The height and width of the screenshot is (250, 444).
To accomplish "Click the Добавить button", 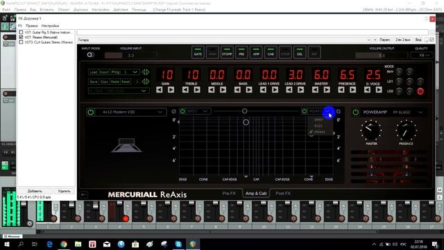I will point(35,191).
